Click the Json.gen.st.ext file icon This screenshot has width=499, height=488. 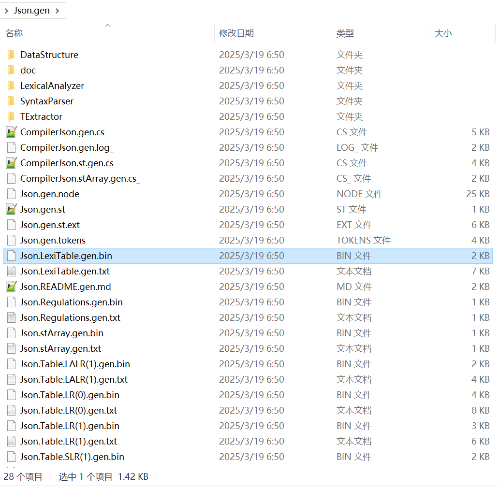(11, 225)
